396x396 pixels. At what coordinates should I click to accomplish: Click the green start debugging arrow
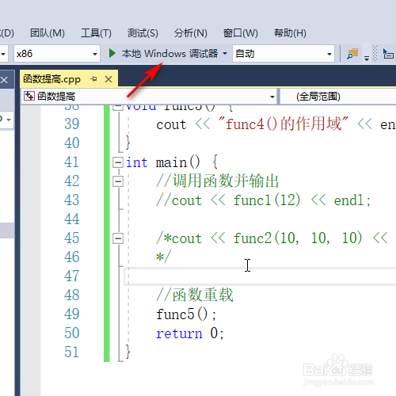[112, 54]
